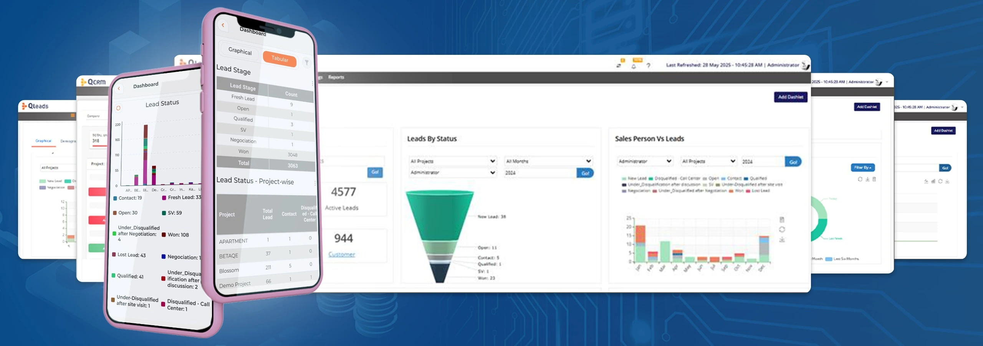Click the tallest bar in Lead Status chart

(x=146, y=155)
